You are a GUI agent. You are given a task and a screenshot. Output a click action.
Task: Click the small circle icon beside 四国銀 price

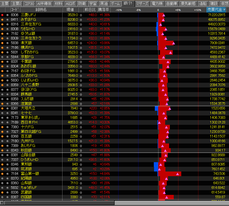pos(81,197)
